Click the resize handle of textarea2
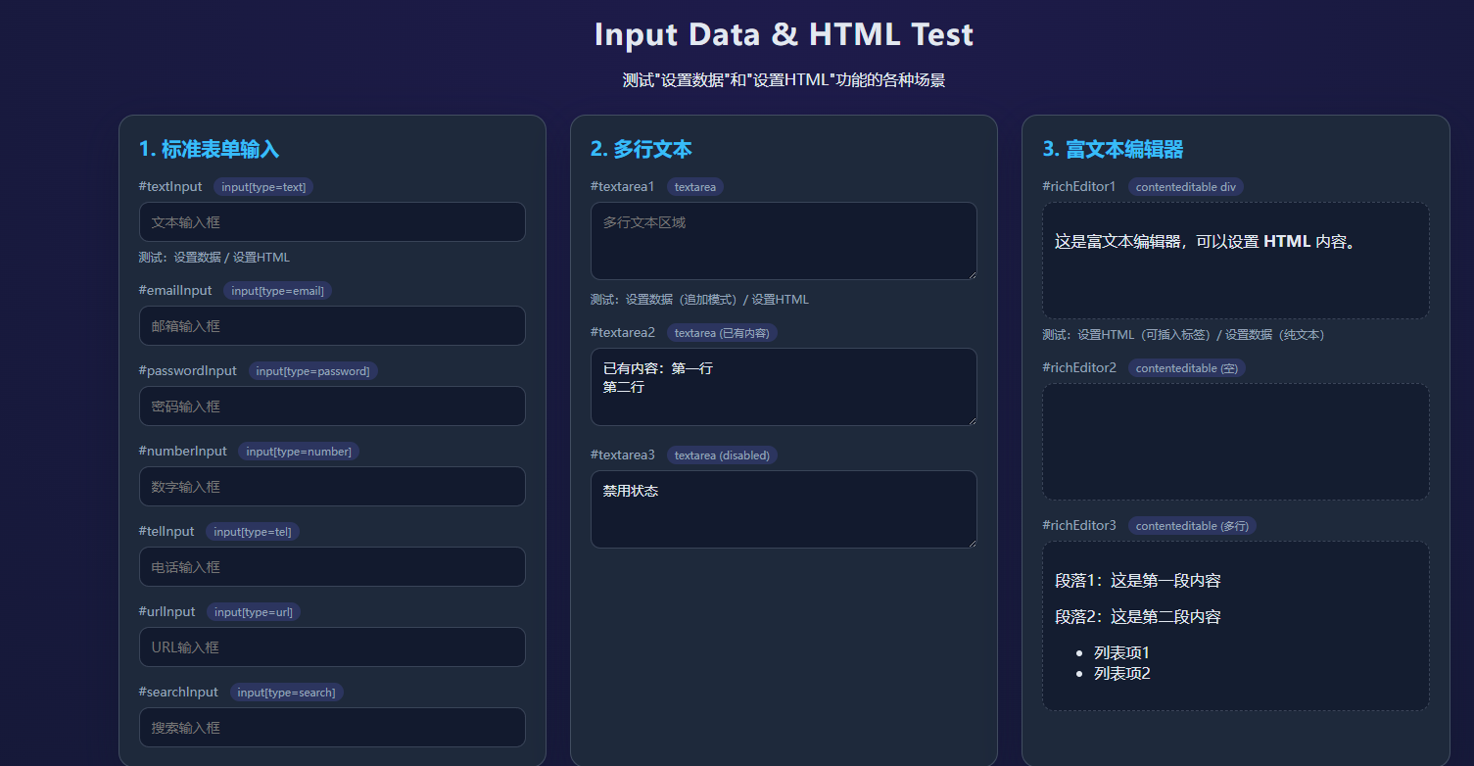Image resolution: width=1474 pixels, height=766 pixels. [x=971, y=419]
